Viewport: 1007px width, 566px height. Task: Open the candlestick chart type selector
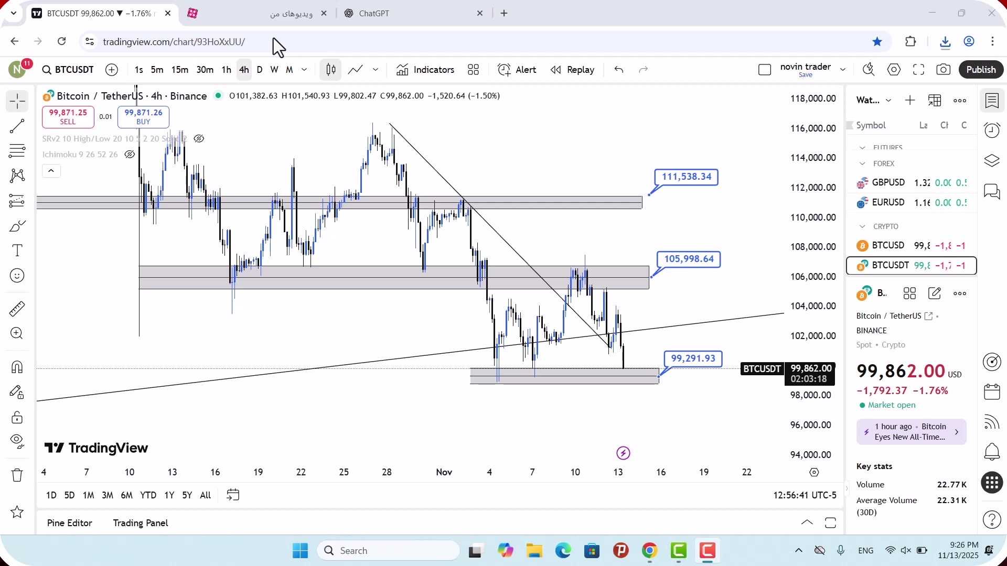pyautogui.click(x=331, y=70)
